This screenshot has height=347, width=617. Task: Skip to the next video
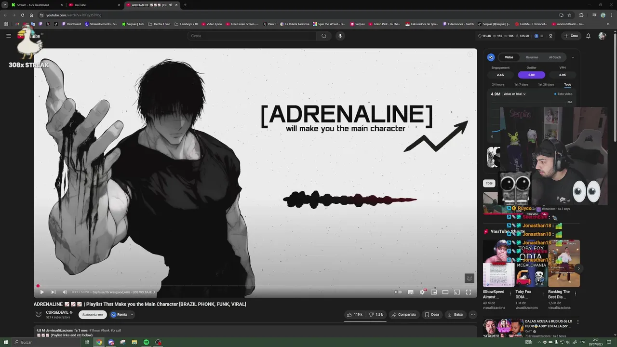point(53,292)
